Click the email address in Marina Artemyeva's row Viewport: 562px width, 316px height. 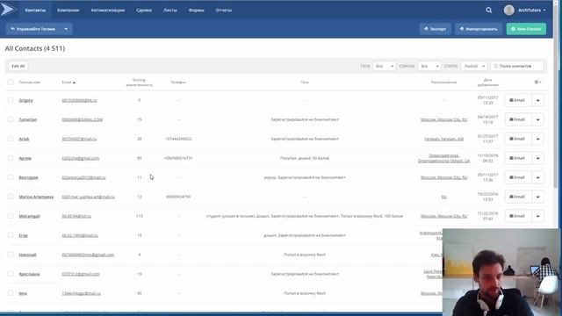click(x=88, y=197)
